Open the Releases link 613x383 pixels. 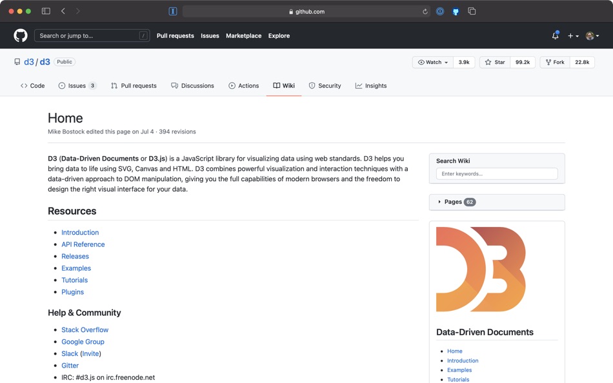click(75, 256)
